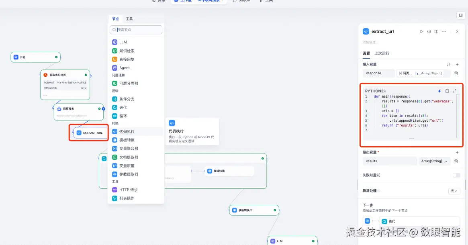Select the 获取当前时间 node on the canvas
The width and height of the screenshot is (468, 245).
(65, 85)
